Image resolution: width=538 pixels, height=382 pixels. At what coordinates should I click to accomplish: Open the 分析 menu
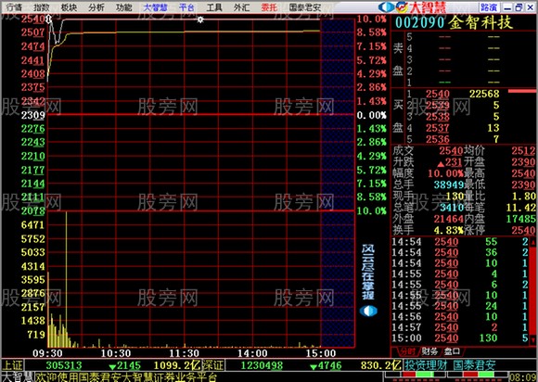tap(96, 7)
